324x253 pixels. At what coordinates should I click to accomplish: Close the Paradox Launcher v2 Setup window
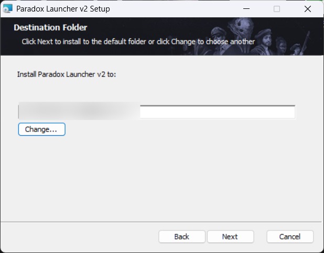click(x=308, y=9)
